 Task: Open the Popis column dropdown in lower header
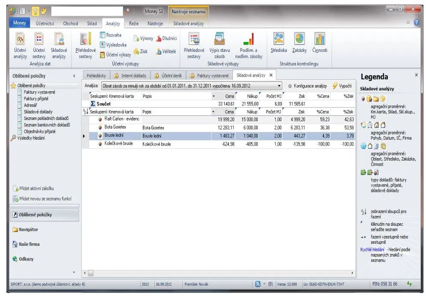tap(214, 112)
